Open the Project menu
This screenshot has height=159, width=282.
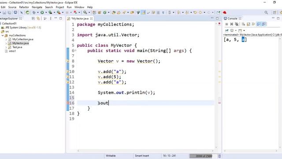60,7
